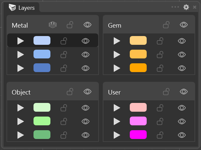Hide the entire User group
Image resolution: width=201 pixels, height=150 pixels.
pyautogui.click(x=184, y=92)
